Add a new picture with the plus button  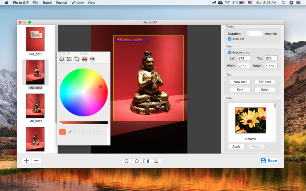(x=26, y=161)
